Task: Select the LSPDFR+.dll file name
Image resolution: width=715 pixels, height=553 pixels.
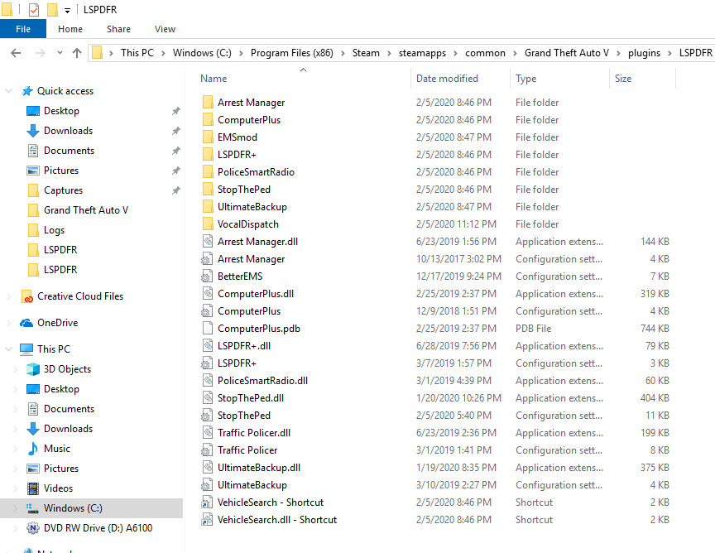Action: coord(244,346)
